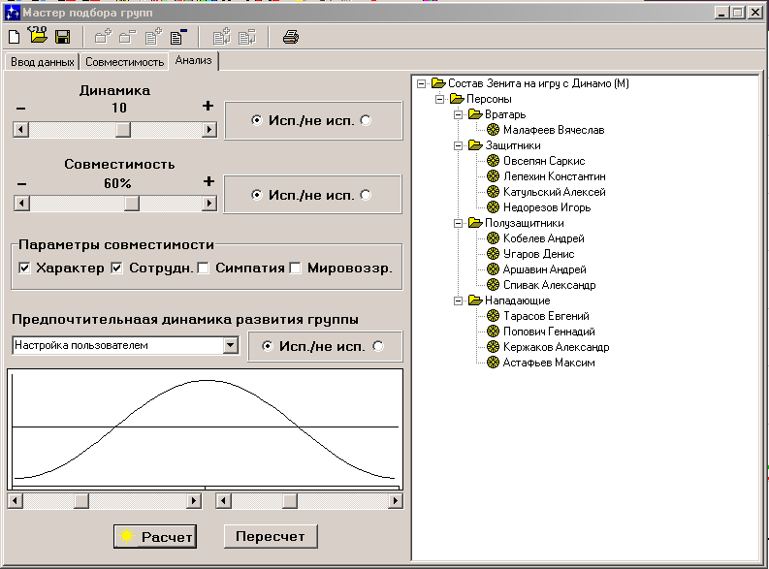Click the minus sign above the Совместимость slider
Viewport: 769px width, 569px height.
[x=21, y=184]
